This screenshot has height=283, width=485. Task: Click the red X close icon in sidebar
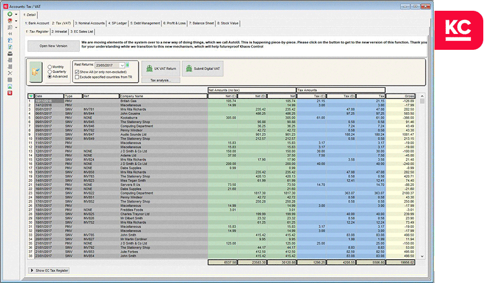[10, 93]
